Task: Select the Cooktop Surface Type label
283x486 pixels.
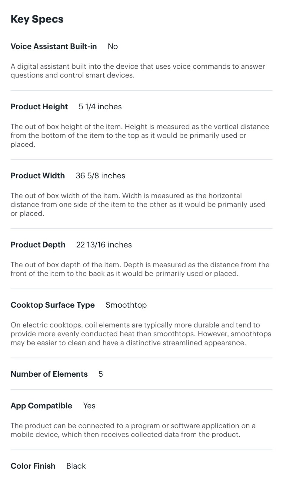Action: (x=53, y=305)
